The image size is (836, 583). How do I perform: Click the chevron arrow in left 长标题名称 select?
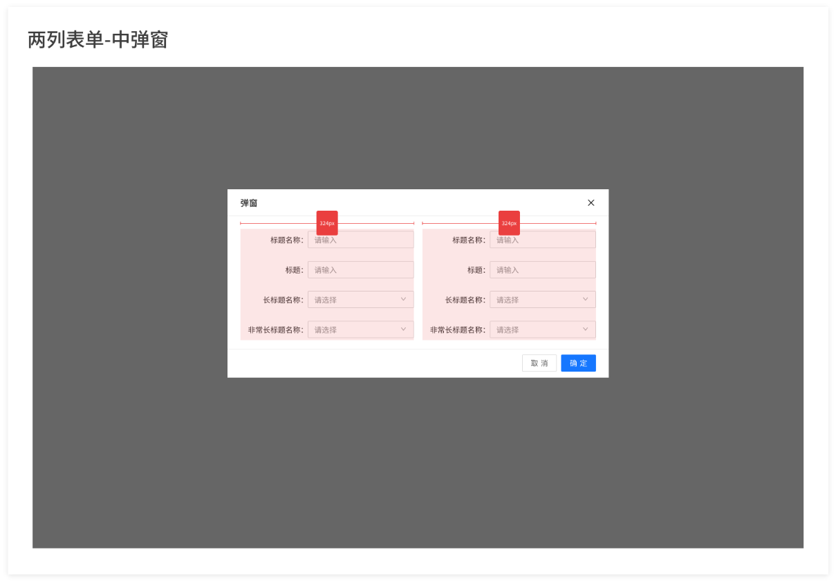point(403,299)
